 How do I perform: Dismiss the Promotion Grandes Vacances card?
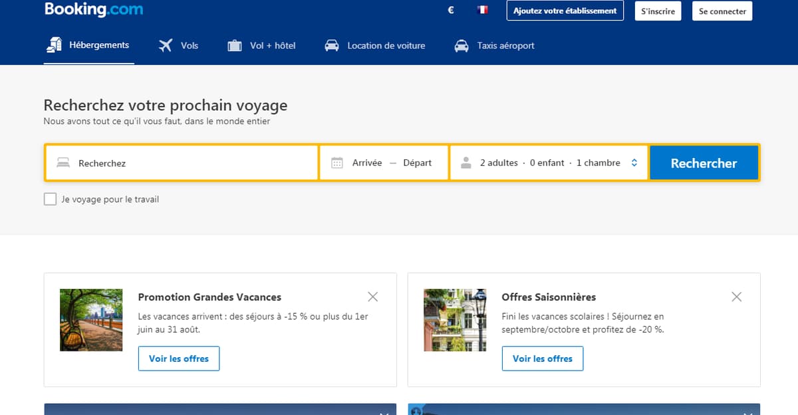(x=373, y=297)
